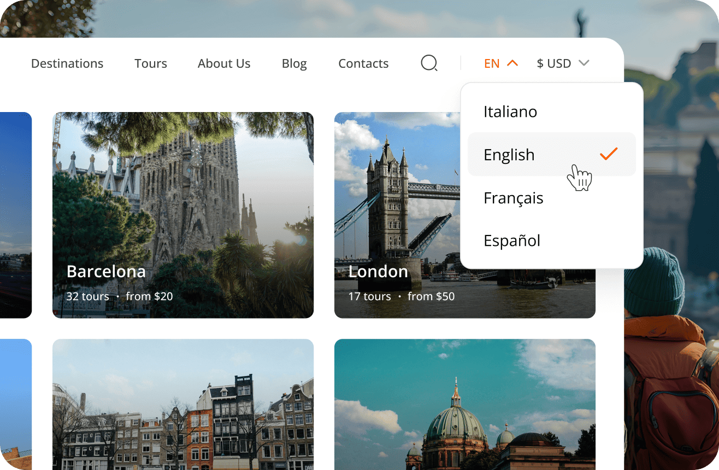Select the green-domed cathedral destination card
The image size is (719, 470).
tap(464, 404)
